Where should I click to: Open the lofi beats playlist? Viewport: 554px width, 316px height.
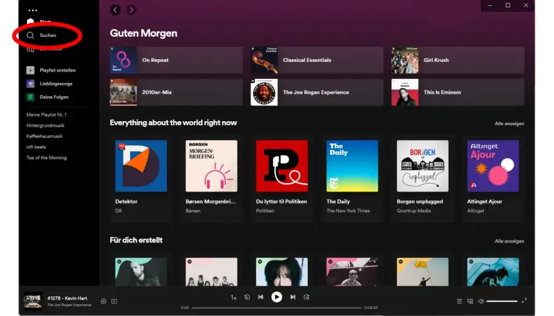(36, 147)
